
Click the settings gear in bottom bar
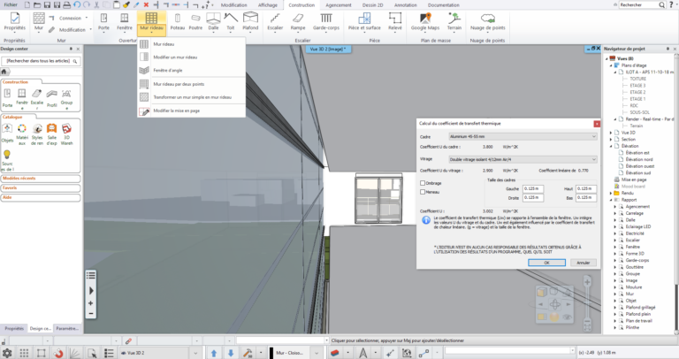click(x=7, y=353)
